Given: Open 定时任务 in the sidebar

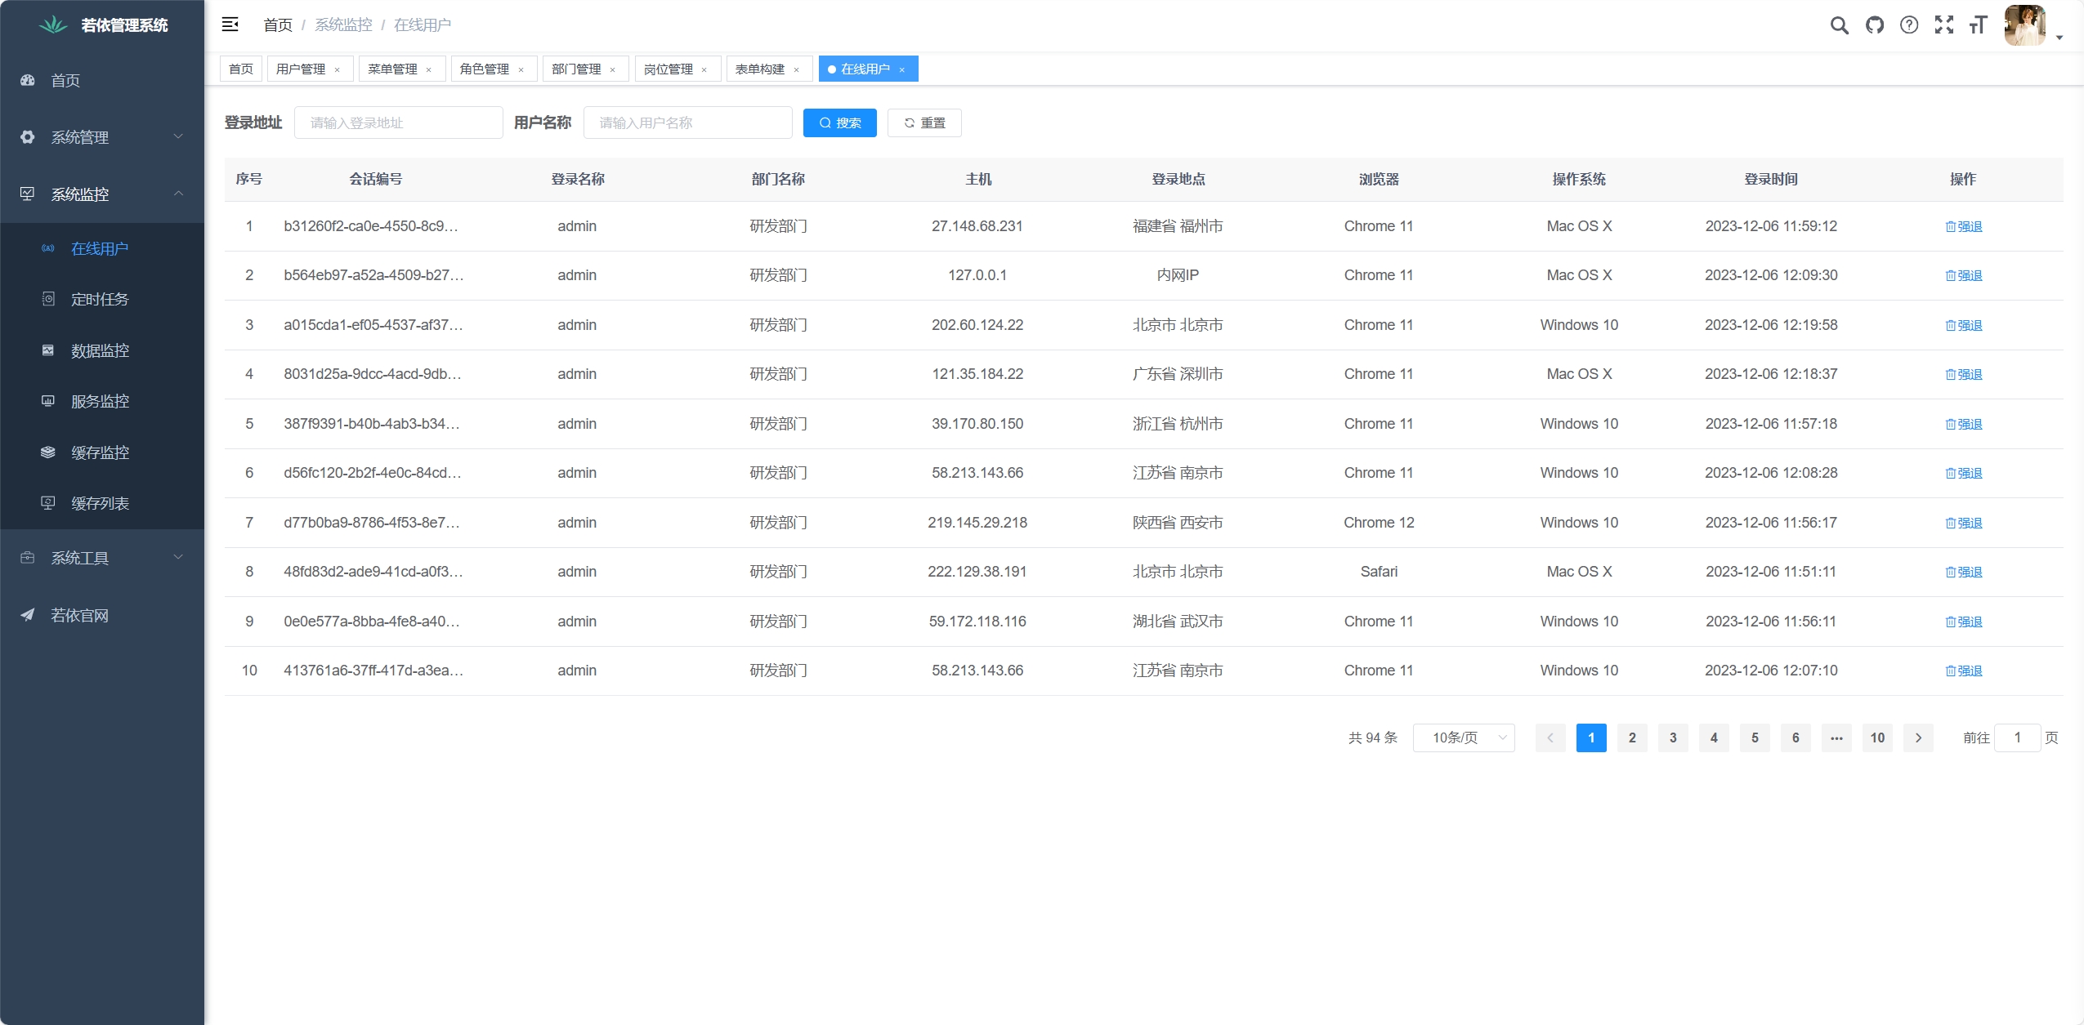Looking at the screenshot, I should click(102, 299).
